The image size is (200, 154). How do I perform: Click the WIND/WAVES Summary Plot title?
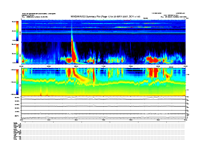click(x=105, y=17)
